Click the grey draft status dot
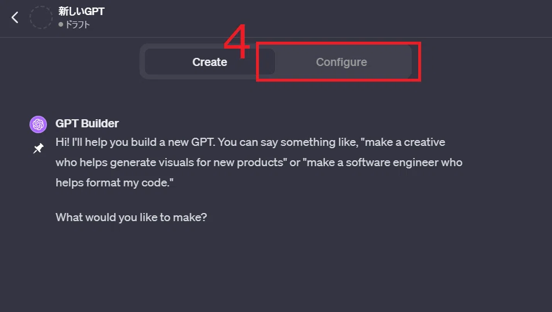Screen dimensions: 552x312 click(61, 24)
